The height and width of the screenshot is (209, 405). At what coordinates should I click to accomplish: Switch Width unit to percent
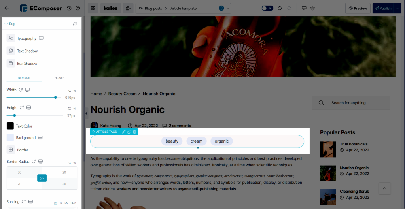point(74,91)
